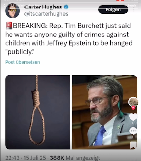This screenshot has height=161, width=141.
Task: Open the three-dot more options menu
Action: pyautogui.click(x=134, y=9)
